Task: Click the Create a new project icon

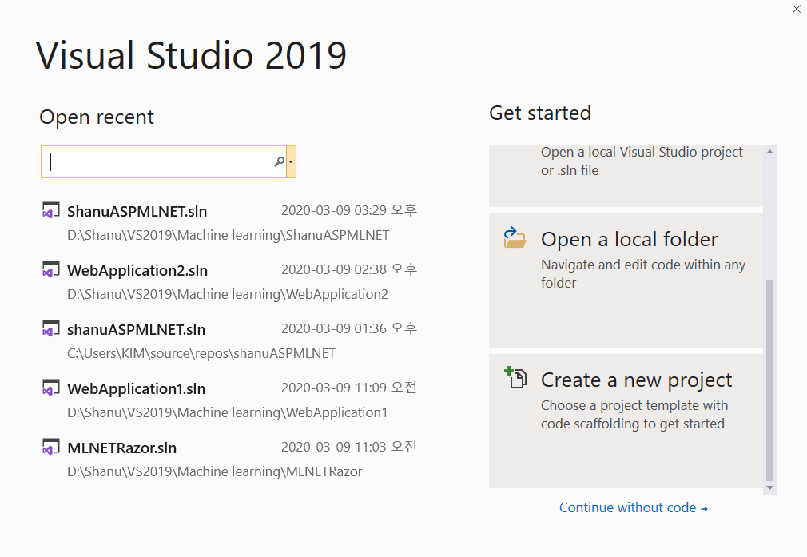Action: tap(515, 378)
